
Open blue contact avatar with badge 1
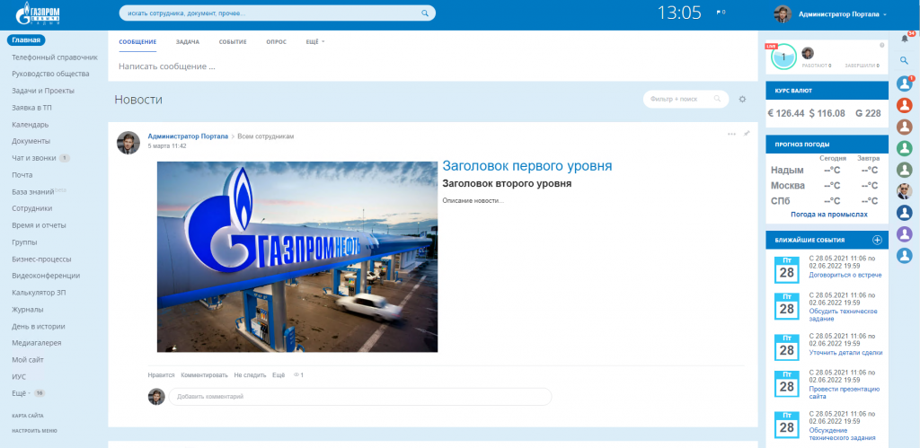click(904, 83)
